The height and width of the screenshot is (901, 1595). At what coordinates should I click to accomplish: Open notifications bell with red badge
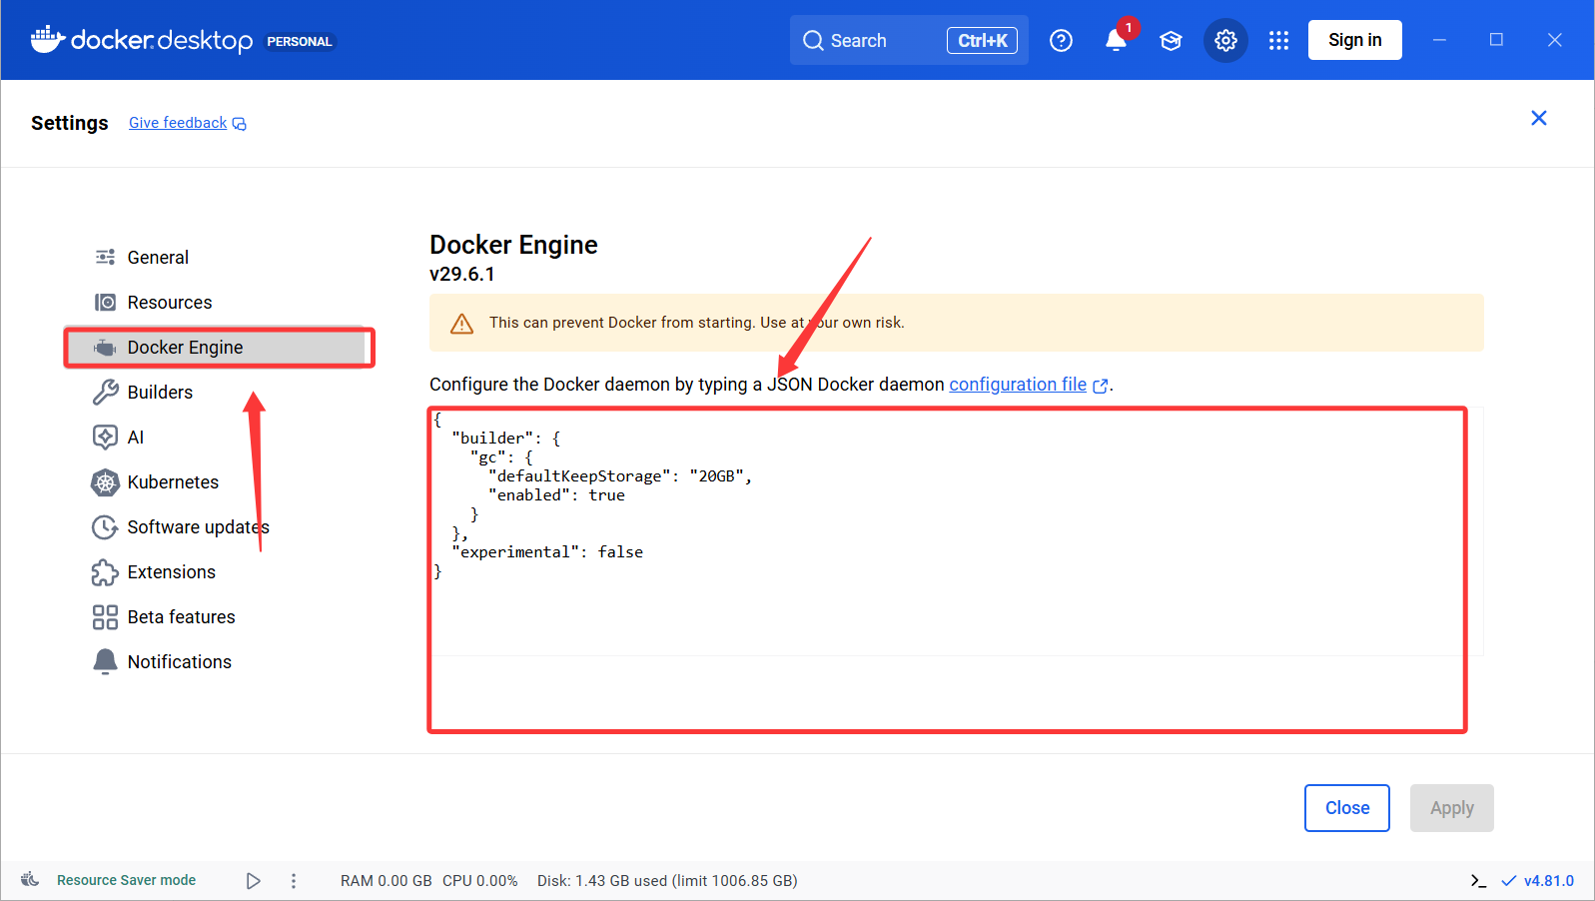pyautogui.click(x=1117, y=40)
